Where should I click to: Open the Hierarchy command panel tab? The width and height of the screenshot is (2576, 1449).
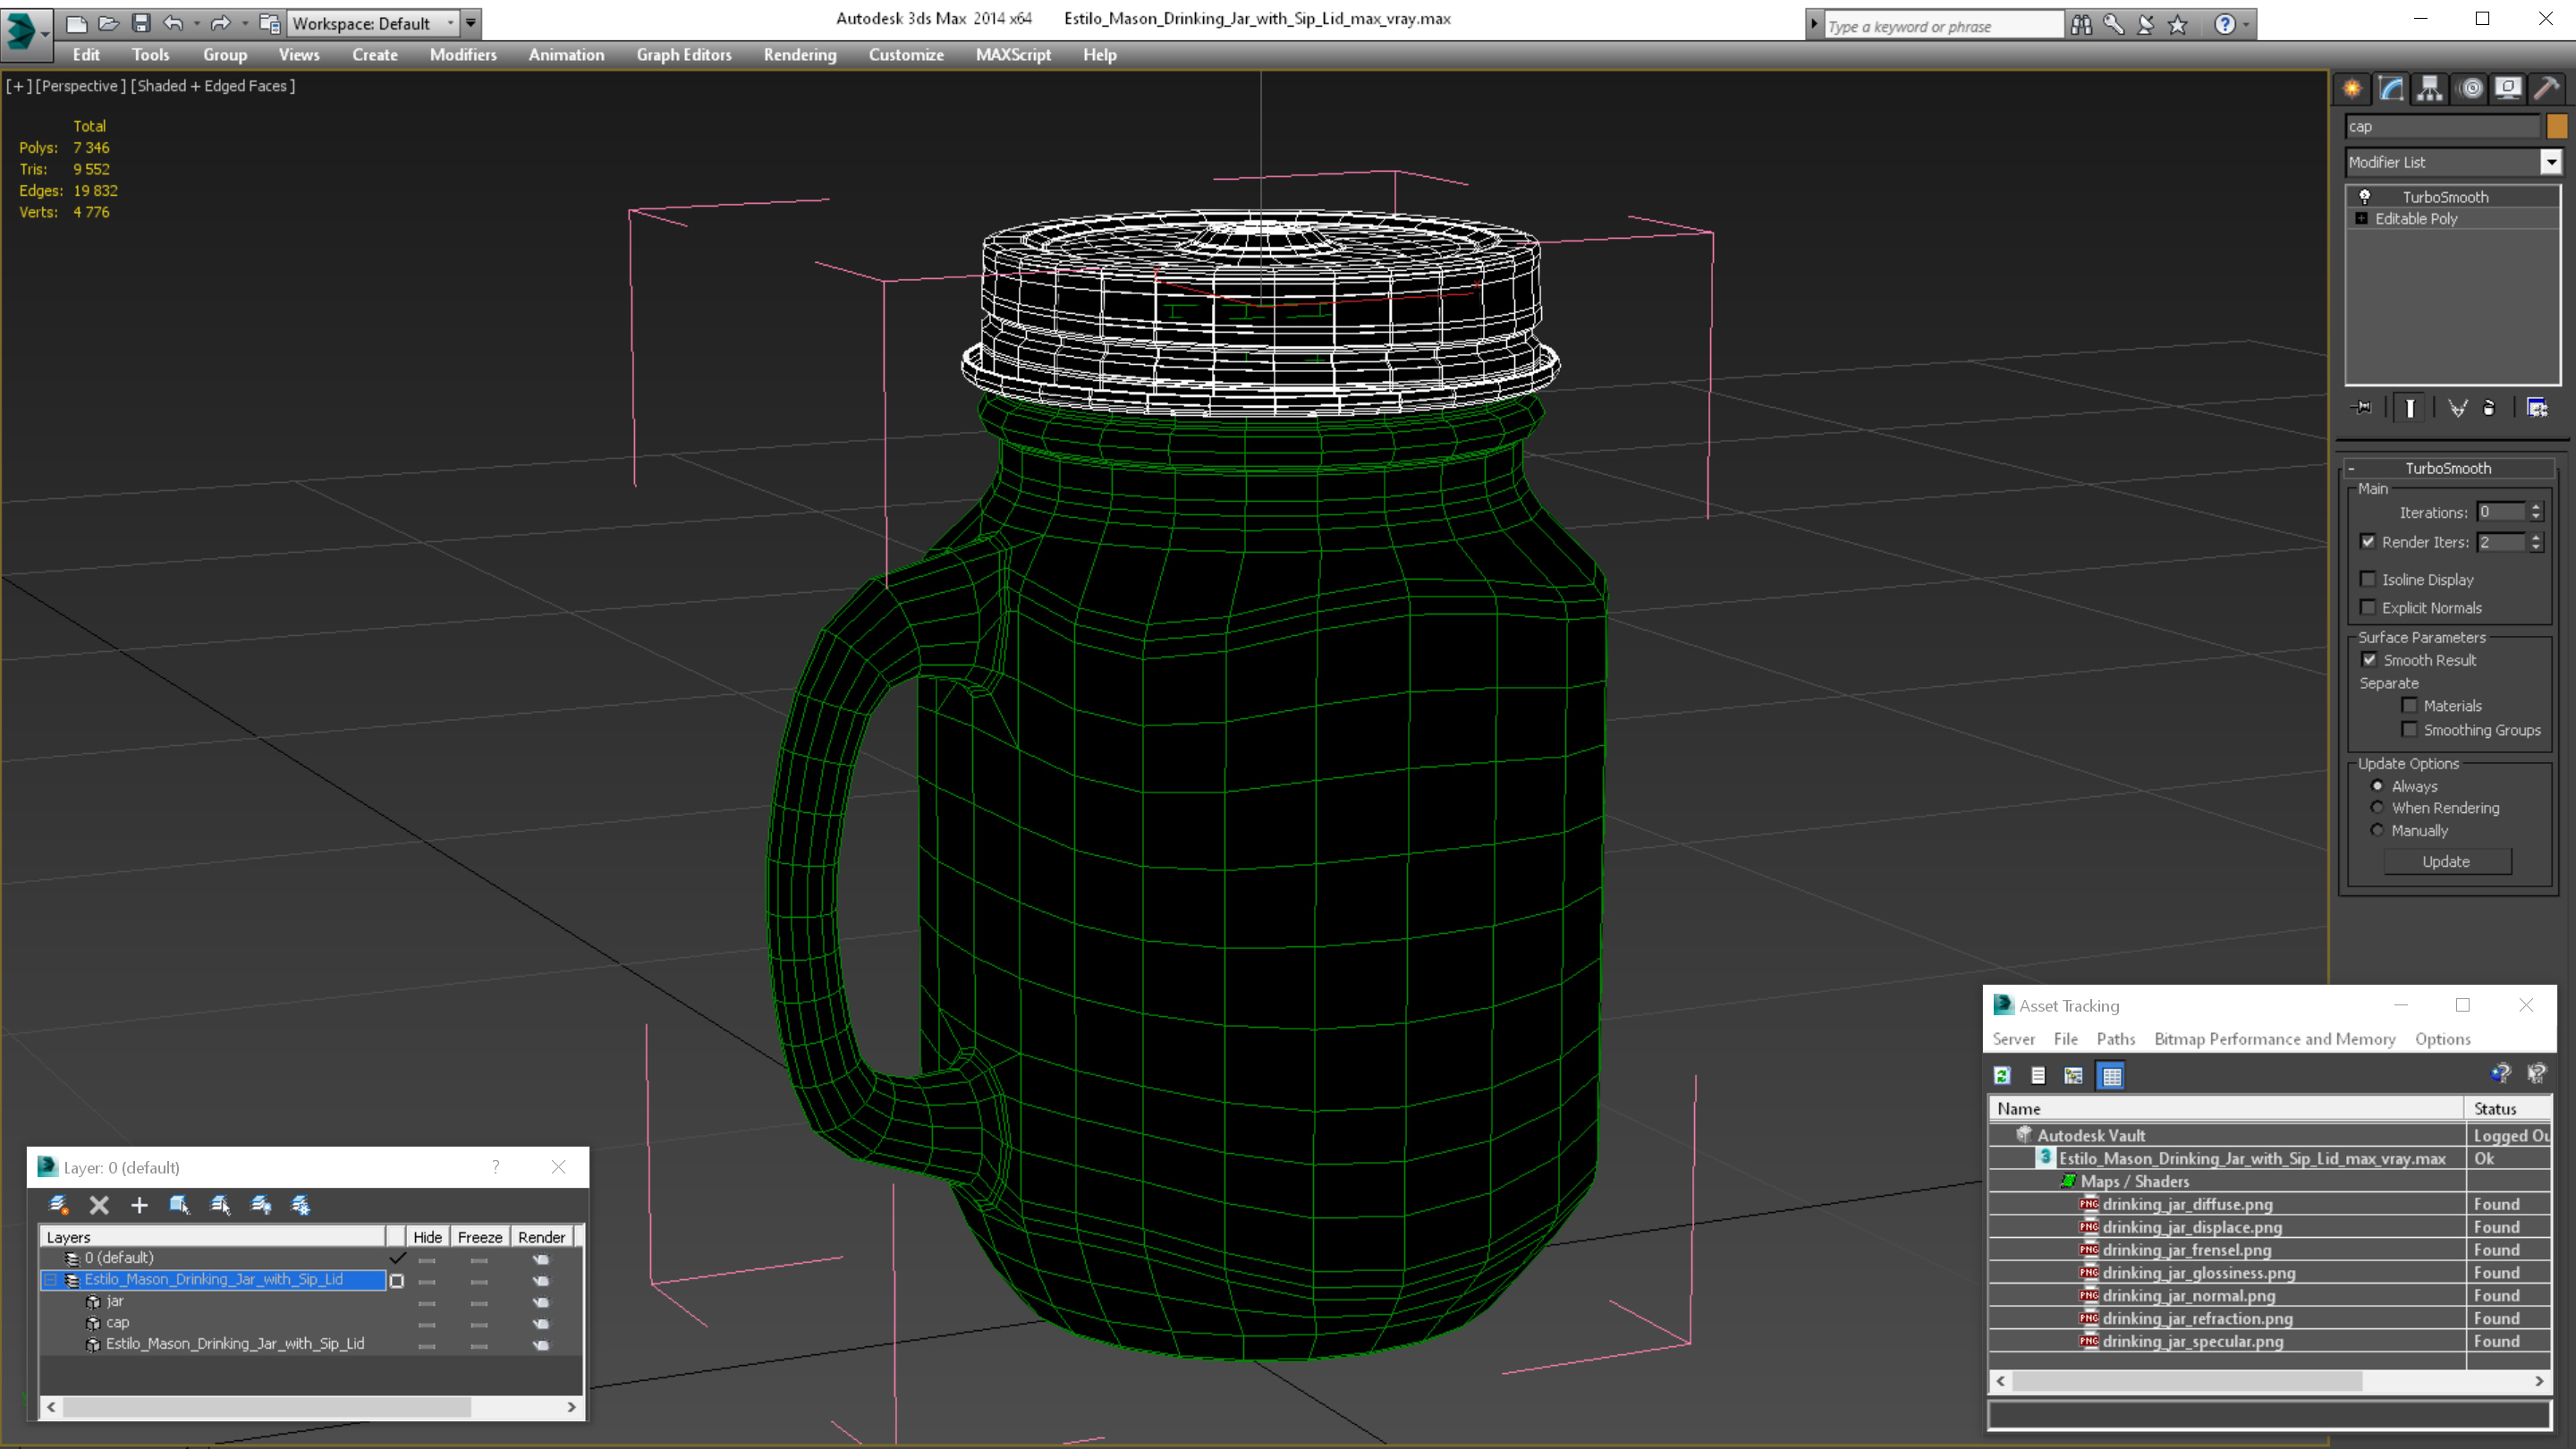click(2430, 89)
